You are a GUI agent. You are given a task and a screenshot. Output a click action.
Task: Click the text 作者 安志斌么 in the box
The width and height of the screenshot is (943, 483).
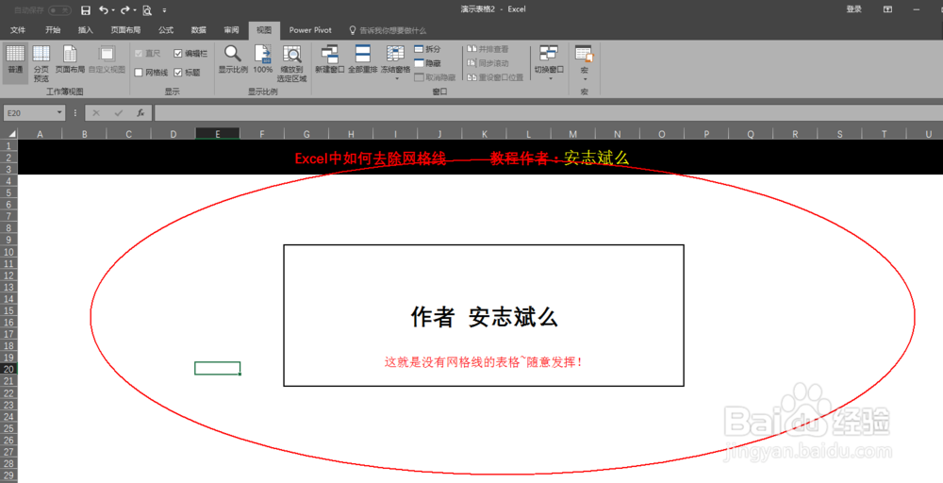click(484, 317)
